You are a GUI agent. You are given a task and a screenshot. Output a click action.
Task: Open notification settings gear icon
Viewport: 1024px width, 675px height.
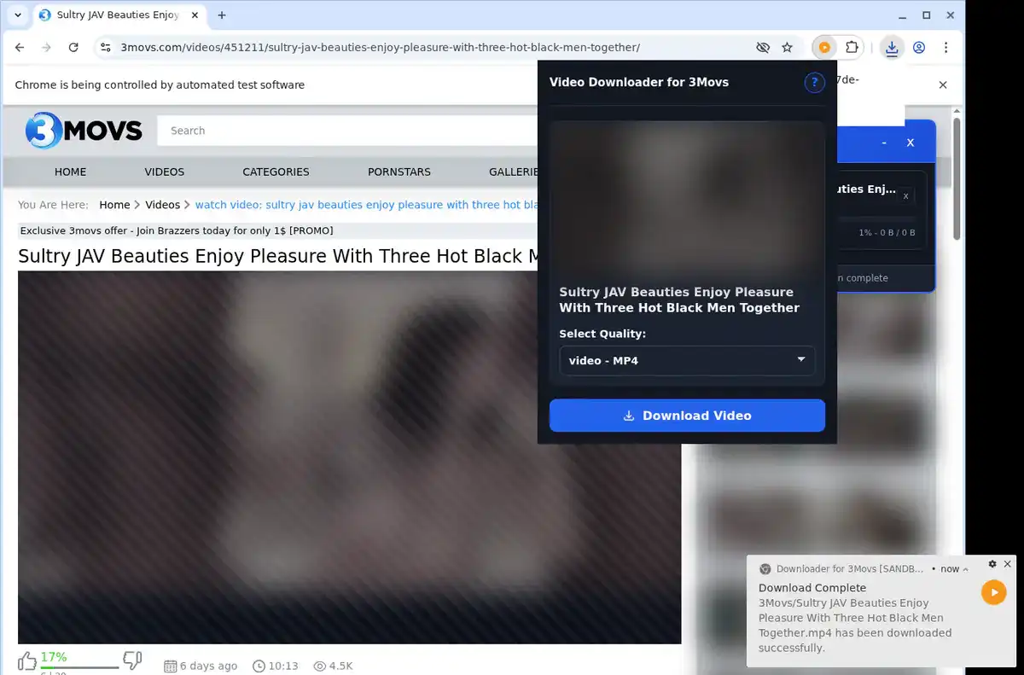[992, 564]
